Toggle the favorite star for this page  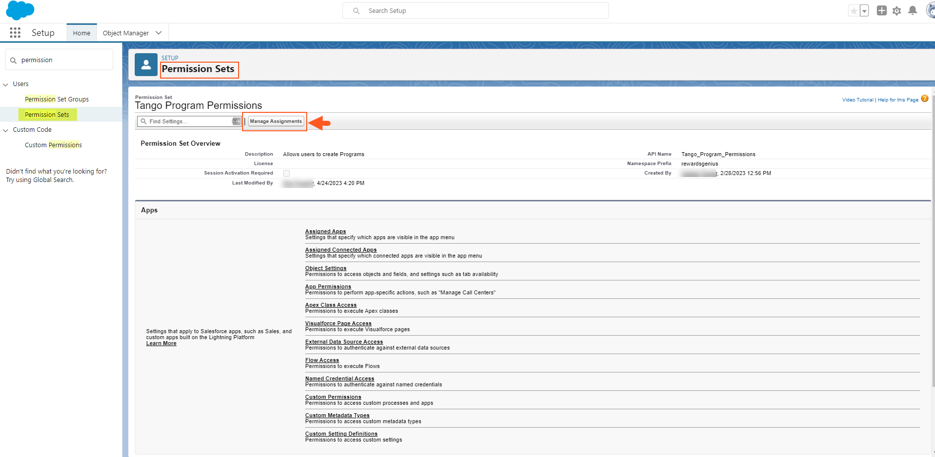[x=853, y=10]
